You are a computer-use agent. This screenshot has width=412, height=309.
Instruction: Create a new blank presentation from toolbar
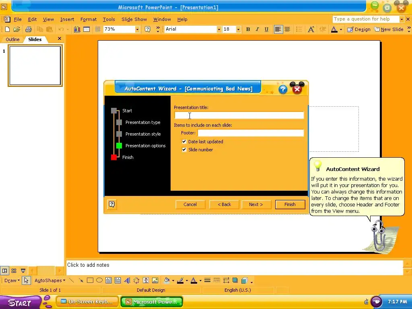click(7, 29)
